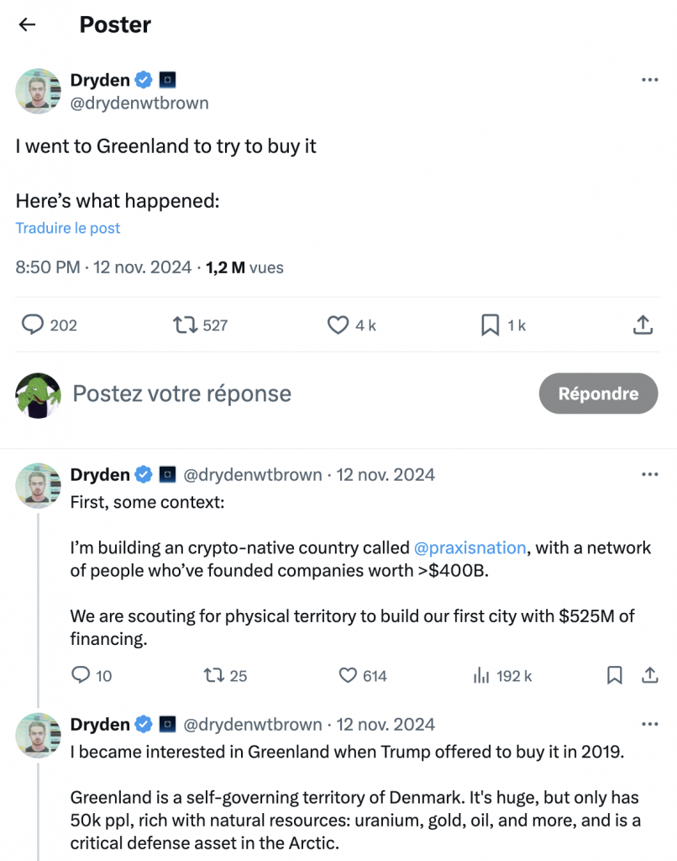Click the reply bubble showing 202
677x861 pixels.
33,325
